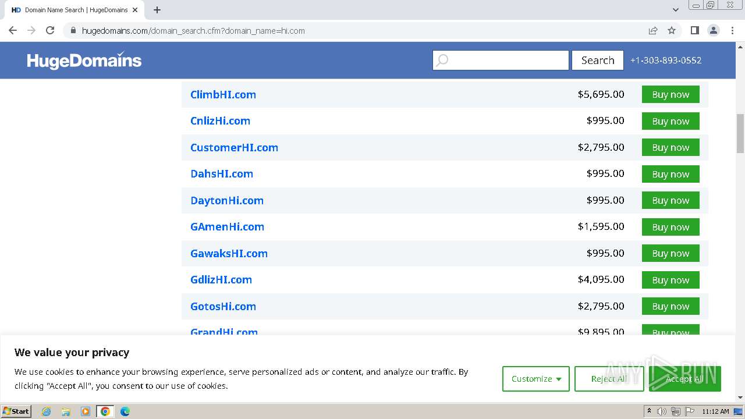
Task: Open the Chrome profile menu
Action: click(x=714, y=31)
